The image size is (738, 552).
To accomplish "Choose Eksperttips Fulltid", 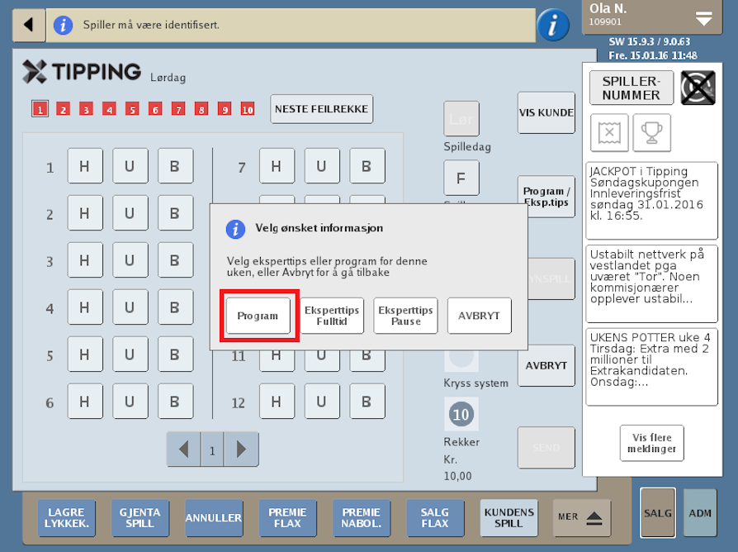I will click(332, 316).
